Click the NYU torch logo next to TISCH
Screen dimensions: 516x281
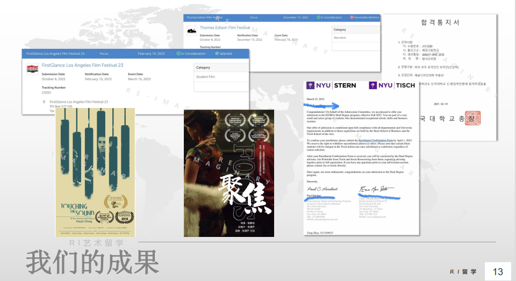372,85
